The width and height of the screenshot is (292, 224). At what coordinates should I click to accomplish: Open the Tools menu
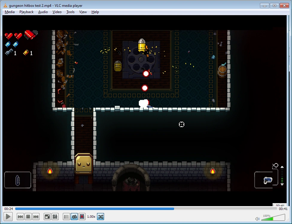(70, 12)
